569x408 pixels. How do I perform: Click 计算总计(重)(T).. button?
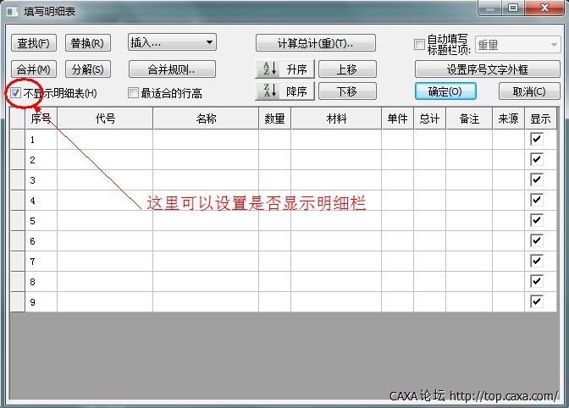tap(315, 43)
